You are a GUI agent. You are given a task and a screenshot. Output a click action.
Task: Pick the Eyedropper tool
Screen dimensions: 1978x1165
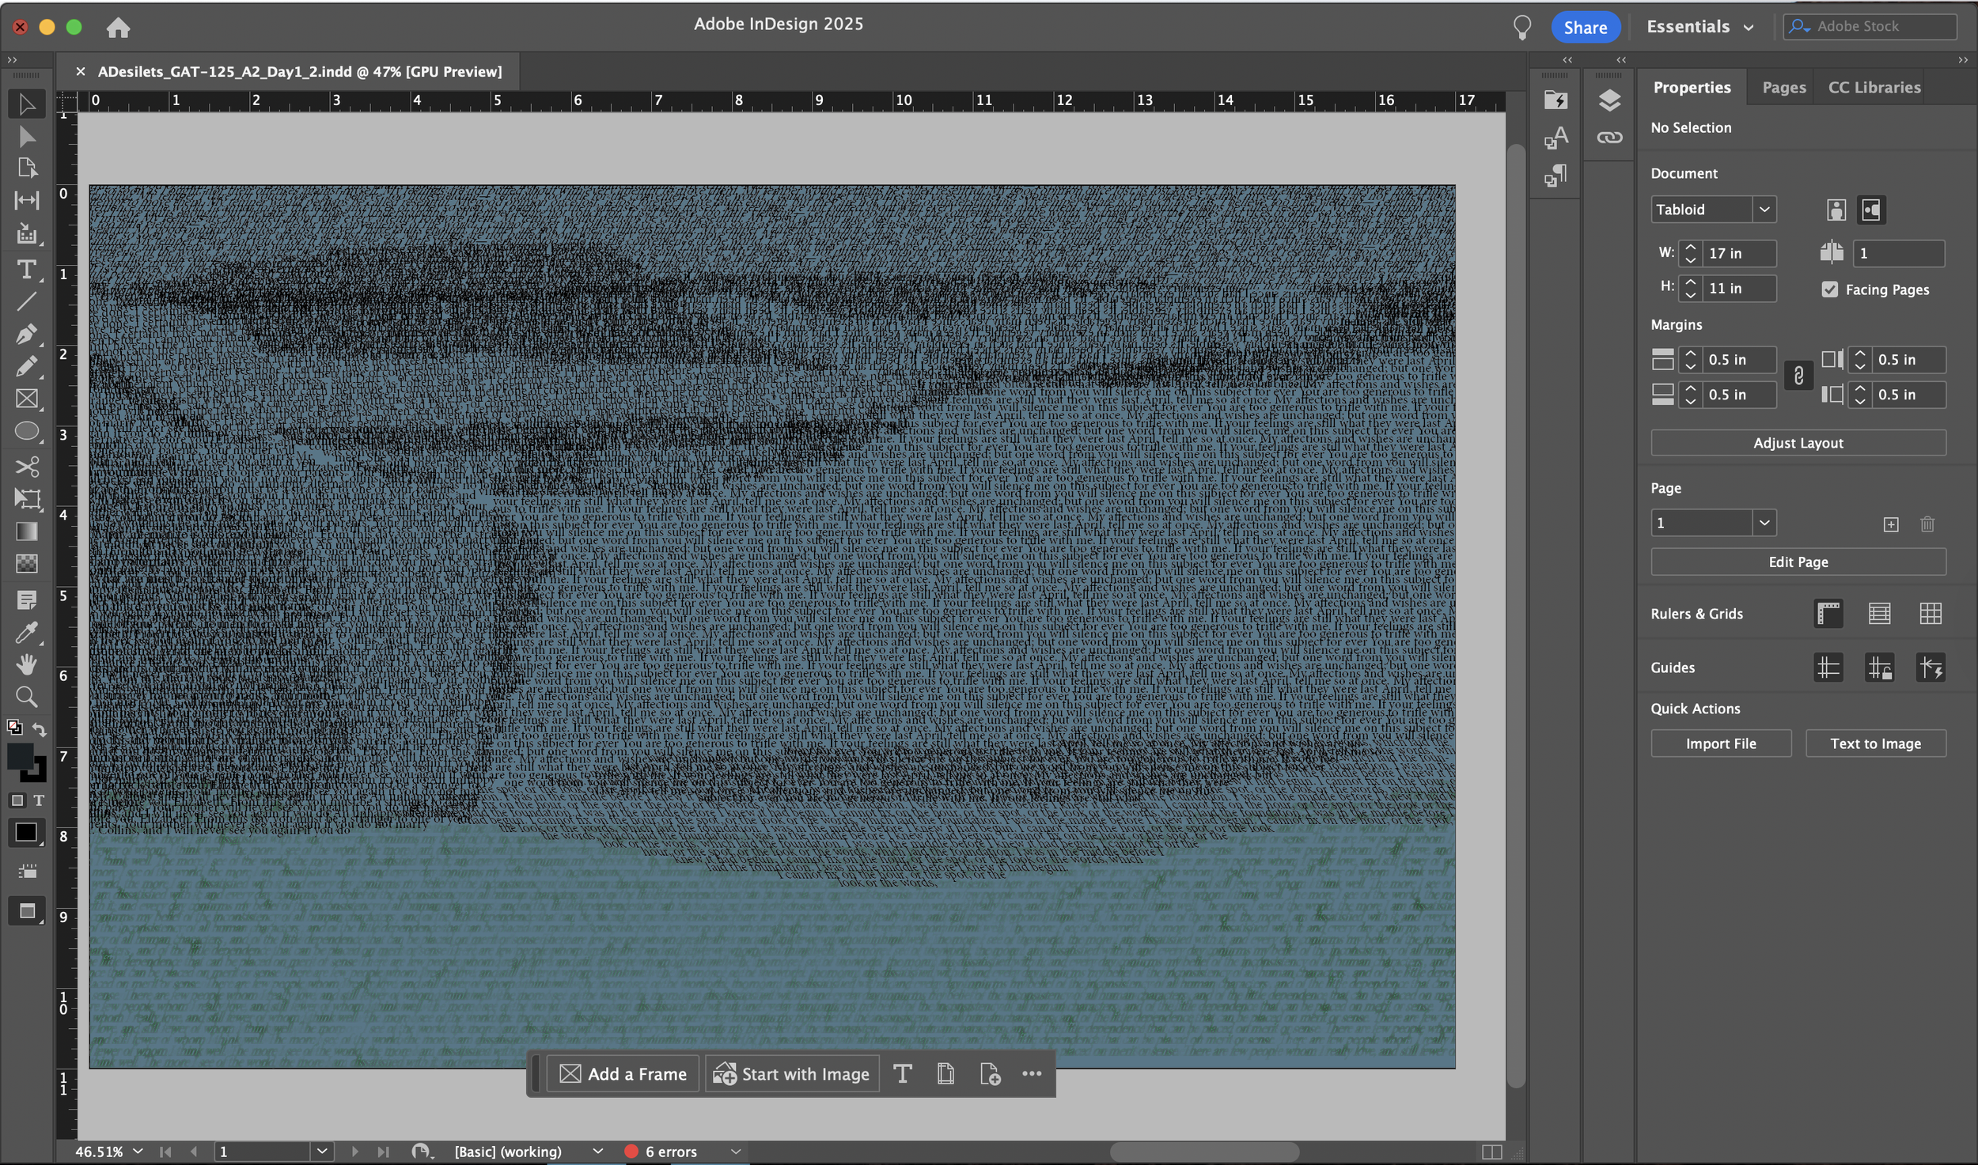(x=26, y=633)
